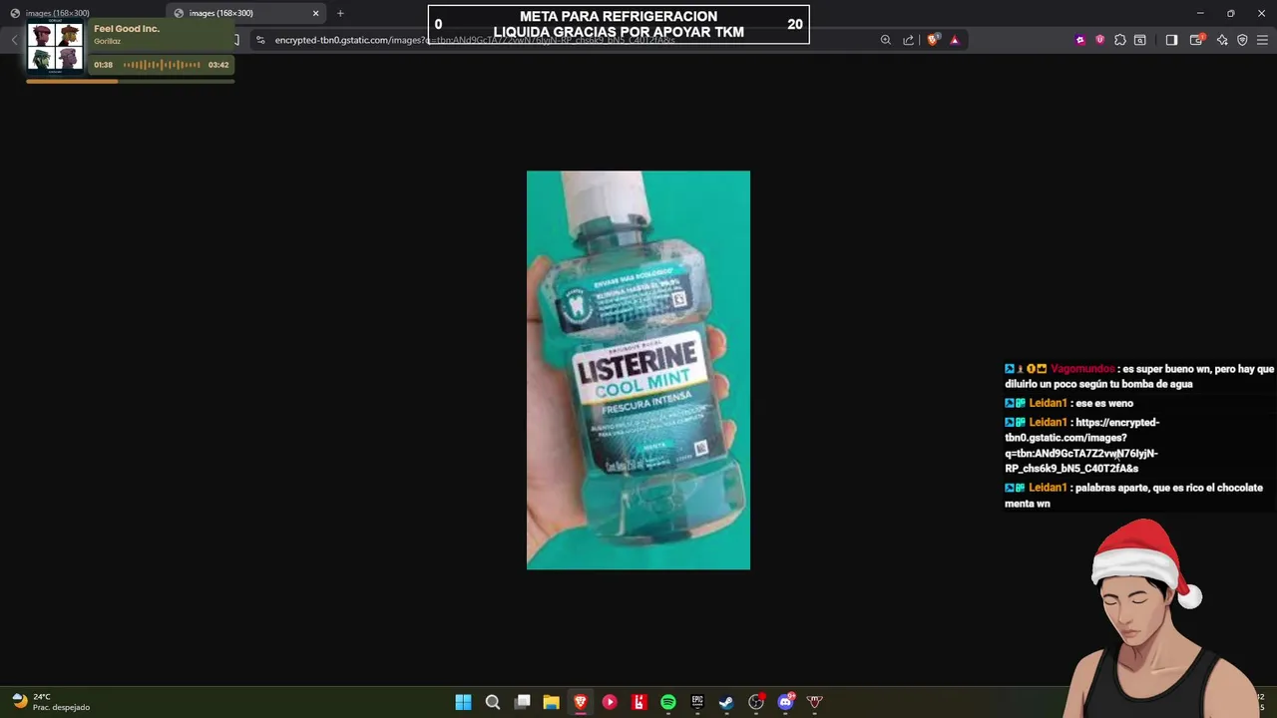Click the zoom magnifier icon in address bar
This screenshot has width=1277, height=718.
885,40
